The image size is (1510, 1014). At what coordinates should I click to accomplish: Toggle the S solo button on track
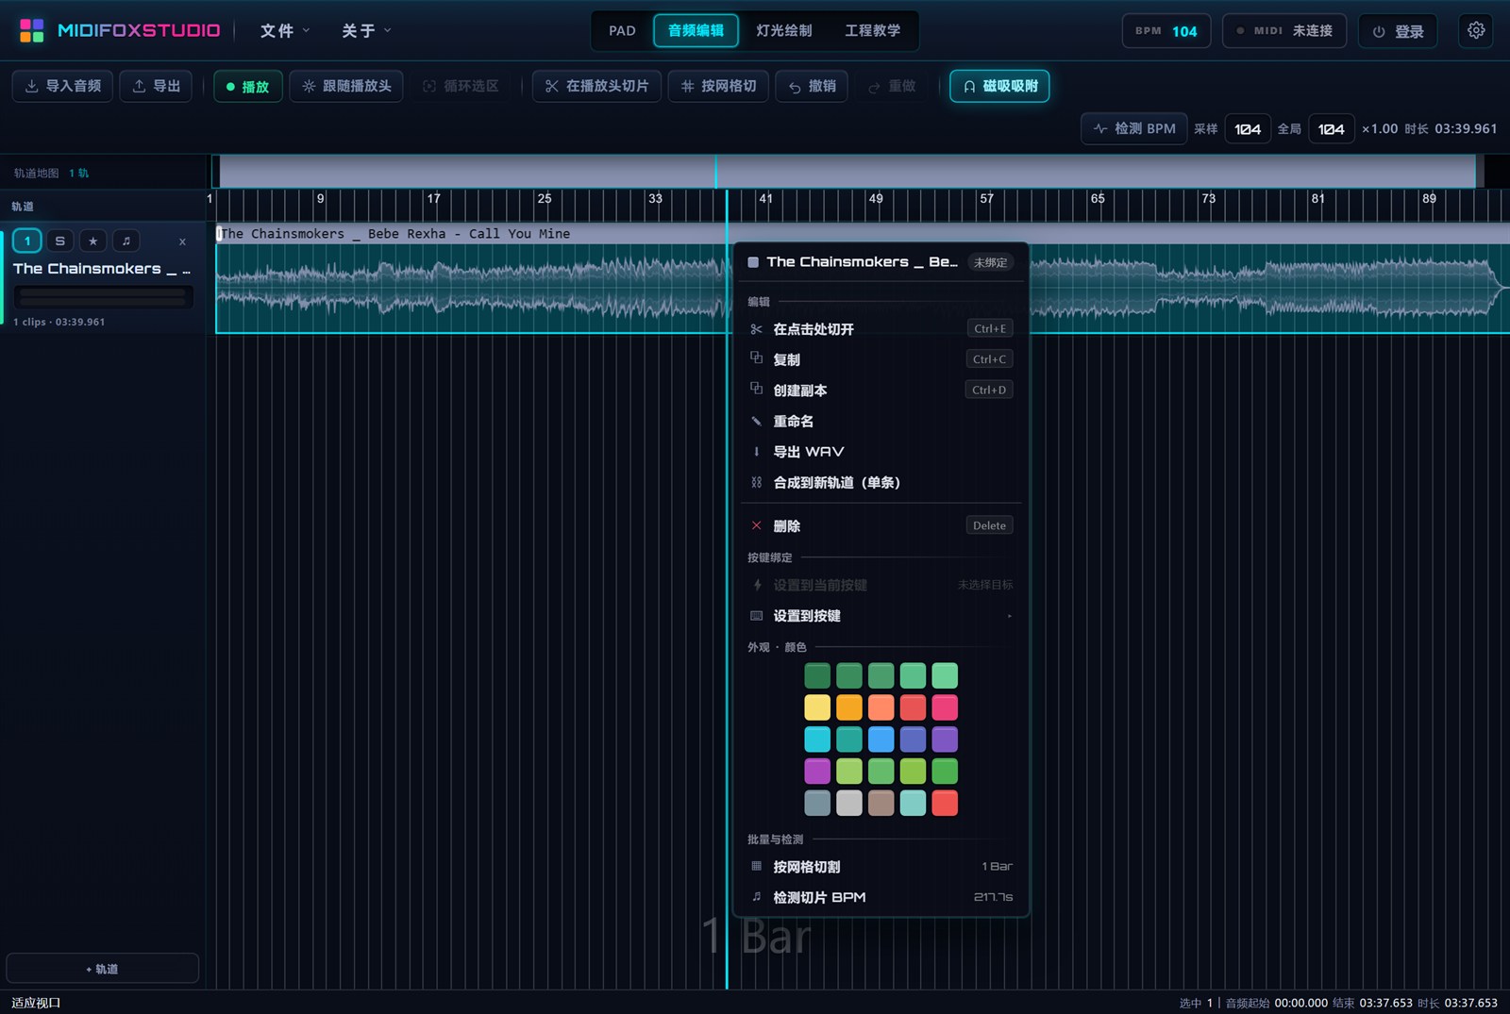coord(59,241)
